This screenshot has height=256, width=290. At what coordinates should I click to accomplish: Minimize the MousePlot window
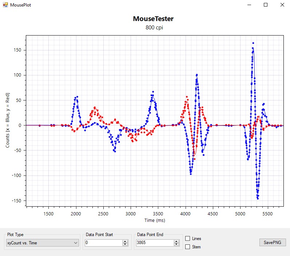click(249, 5)
